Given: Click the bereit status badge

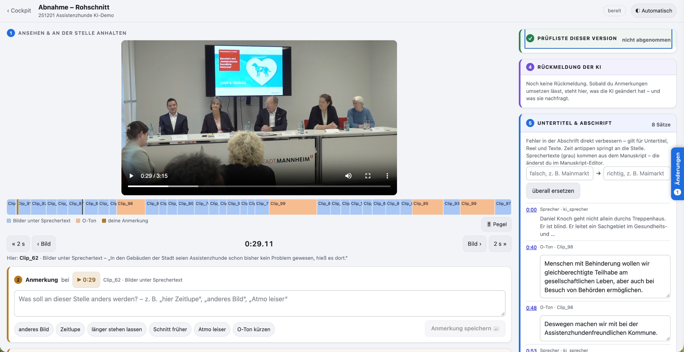Looking at the screenshot, I should 614,11.
